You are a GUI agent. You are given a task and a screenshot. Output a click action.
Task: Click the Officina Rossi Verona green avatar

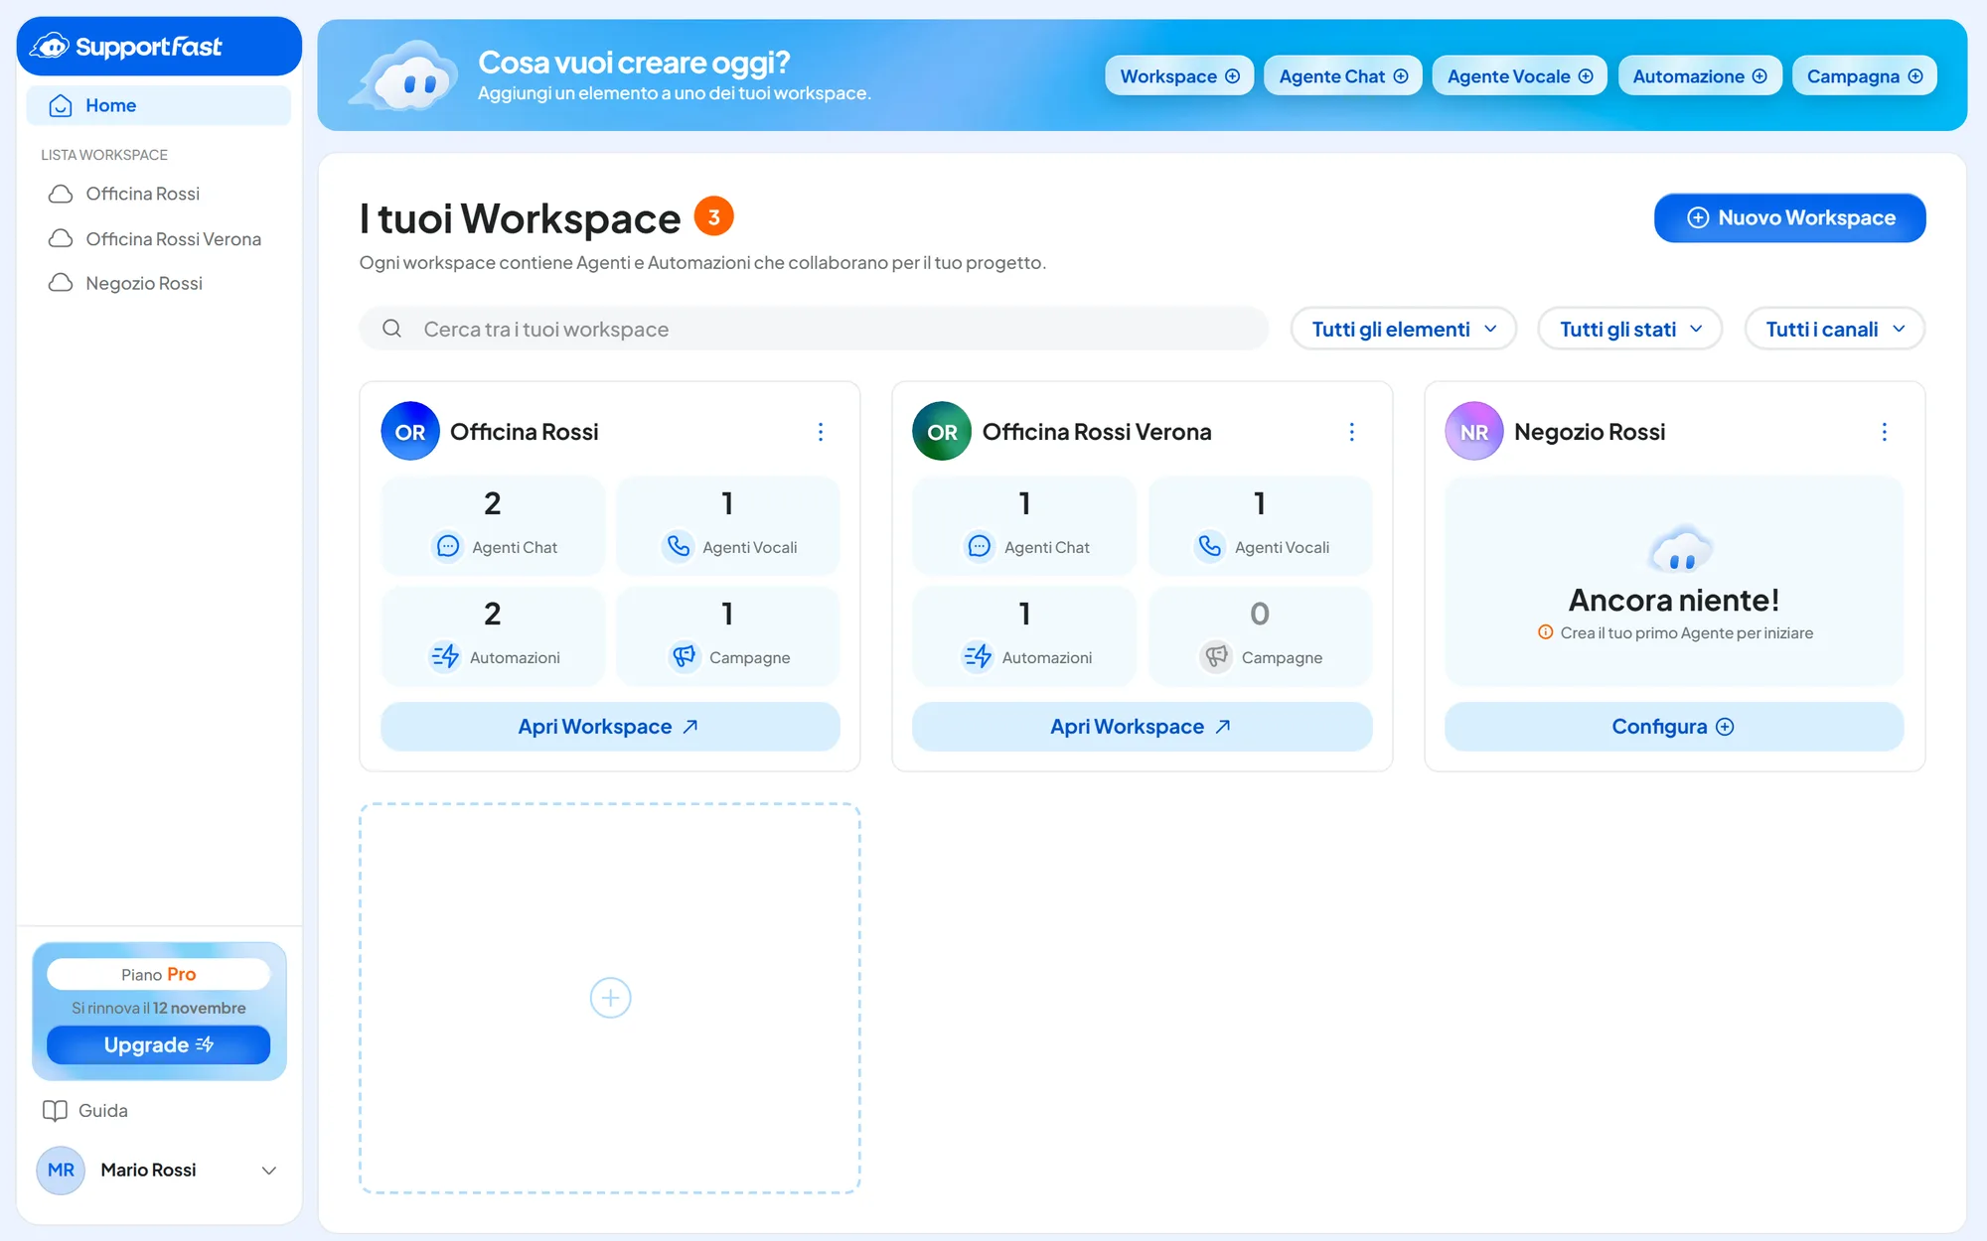942,431
